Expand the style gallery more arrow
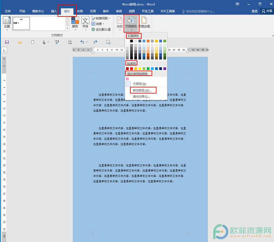 point(68,29)
